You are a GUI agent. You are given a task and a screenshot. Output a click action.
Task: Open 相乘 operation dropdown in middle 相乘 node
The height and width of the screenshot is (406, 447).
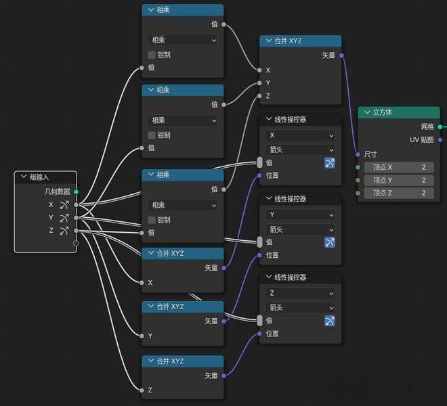click(183, 120)
